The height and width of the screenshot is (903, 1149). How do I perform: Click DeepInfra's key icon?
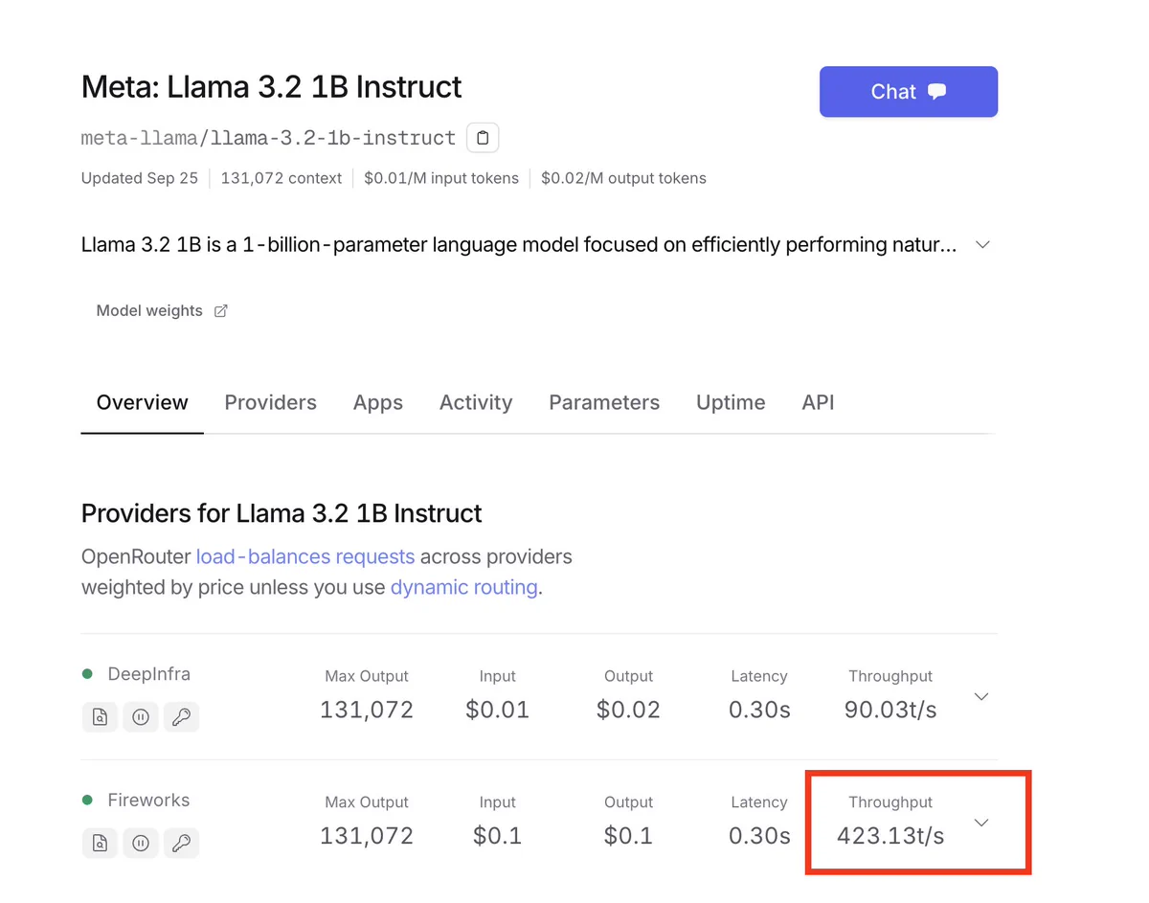pyautogui.click(x=181, y=717)
